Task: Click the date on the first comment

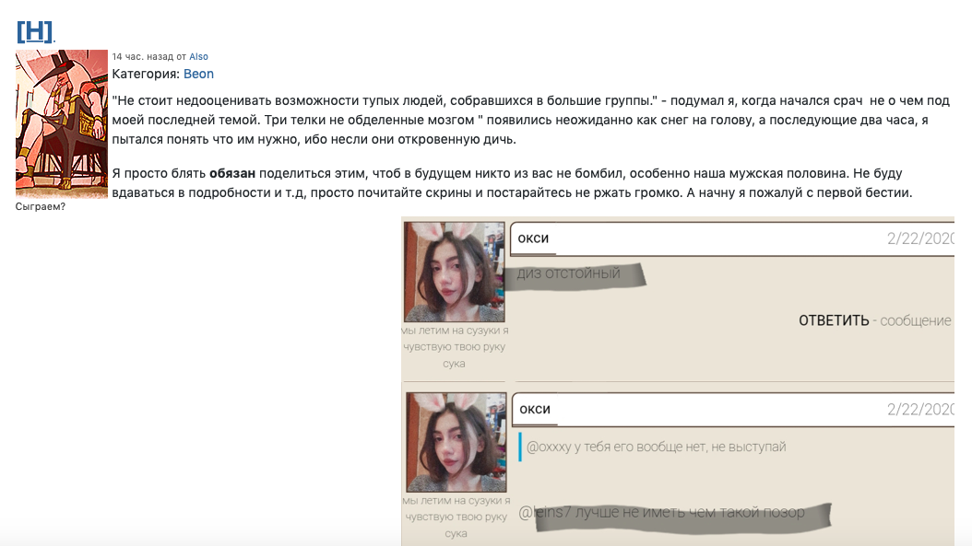Action: (x=920, y=238)
